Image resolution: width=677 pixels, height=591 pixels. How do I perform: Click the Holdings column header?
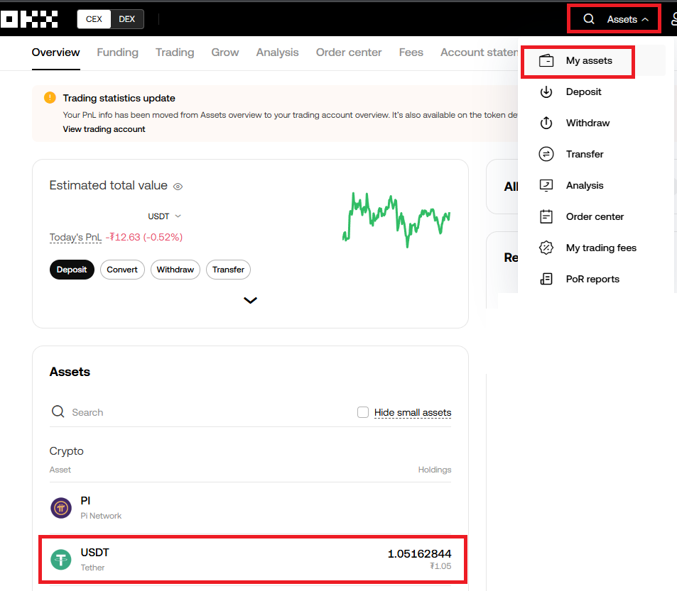click(x=434, y=470)
